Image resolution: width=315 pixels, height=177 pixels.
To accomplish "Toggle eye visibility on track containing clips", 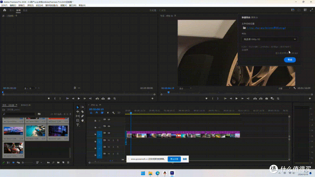I will [109, 133].
